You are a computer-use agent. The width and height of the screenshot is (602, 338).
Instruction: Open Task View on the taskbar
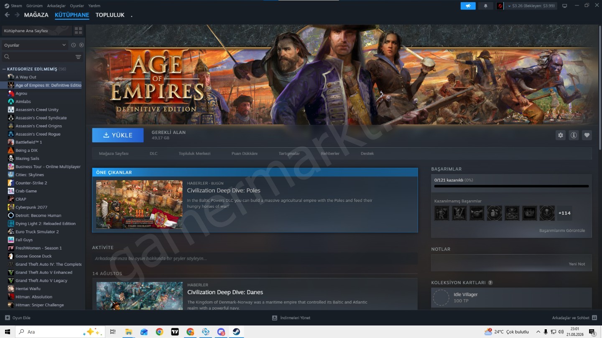coord(112,332)
